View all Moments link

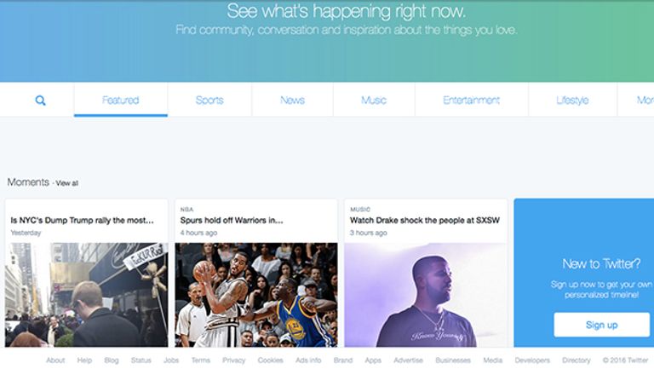(66, 183)
